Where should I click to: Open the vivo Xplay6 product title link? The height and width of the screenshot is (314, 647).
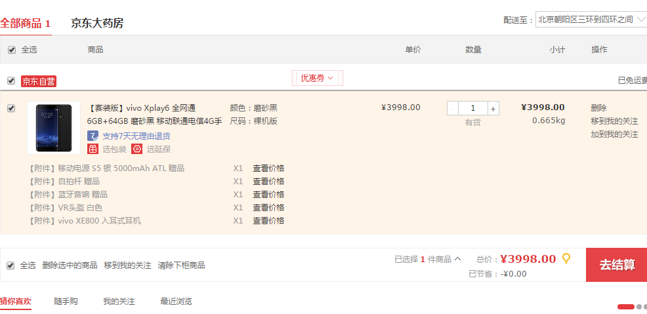[x=155, y=115]
